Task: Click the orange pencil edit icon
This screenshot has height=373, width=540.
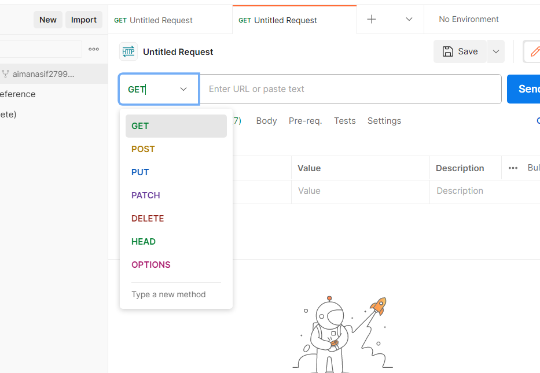Action: pyautogui.click(x=535, y=51)
